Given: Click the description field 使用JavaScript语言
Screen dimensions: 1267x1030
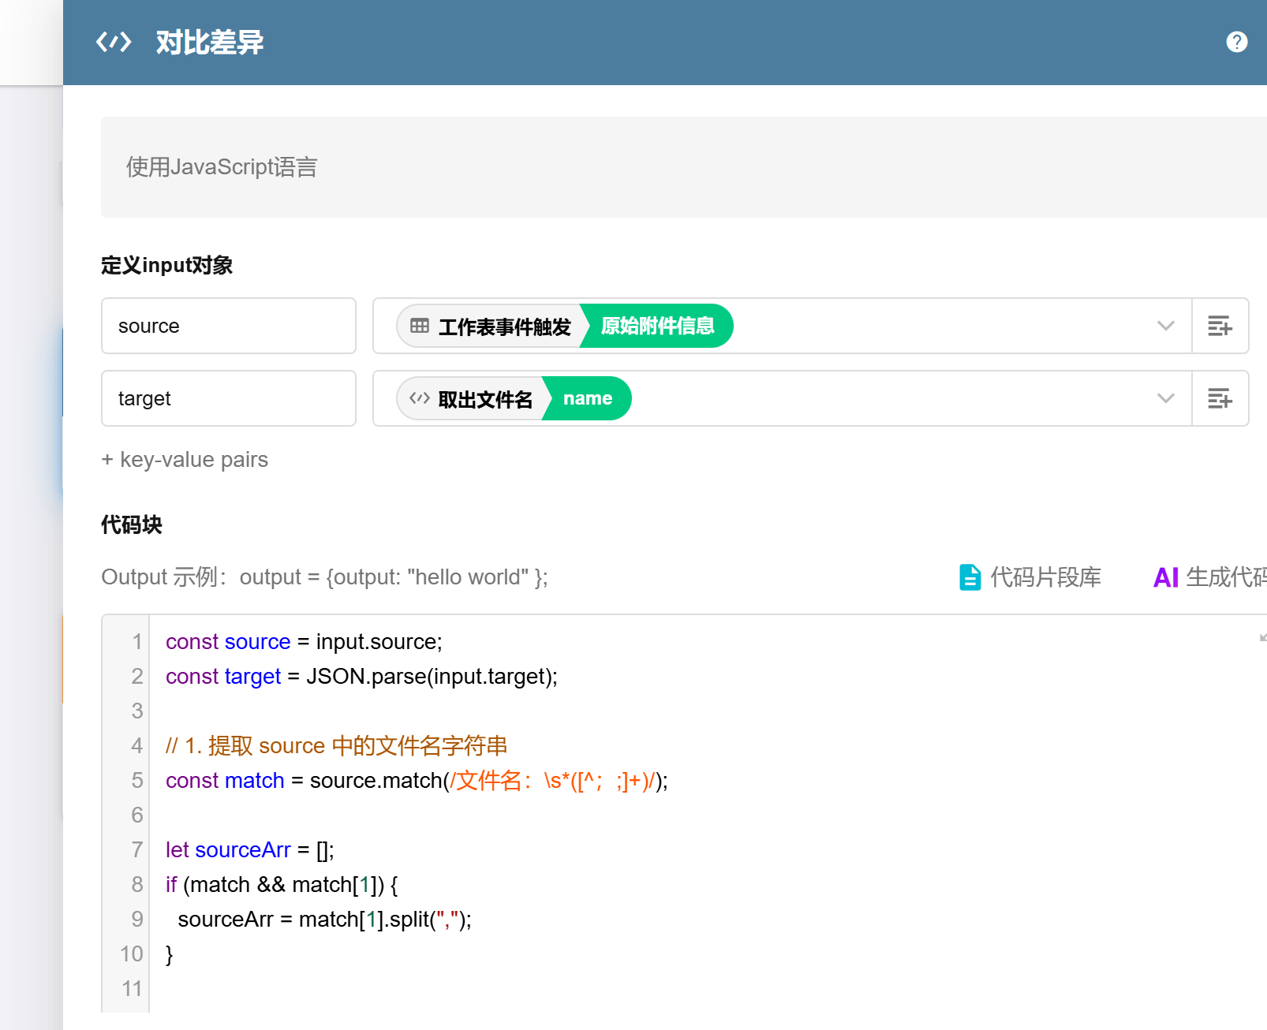Looking at the screenshot, I should (x=221, y=167).
